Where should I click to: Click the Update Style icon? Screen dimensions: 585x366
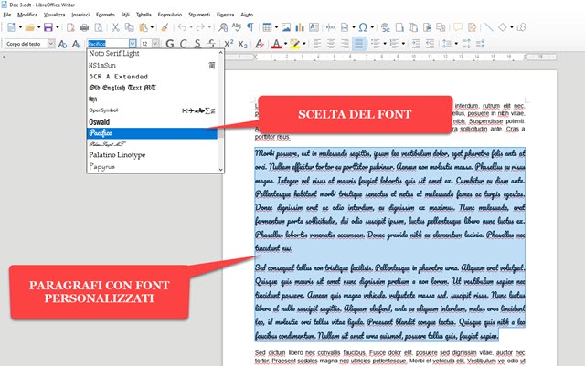62,44
